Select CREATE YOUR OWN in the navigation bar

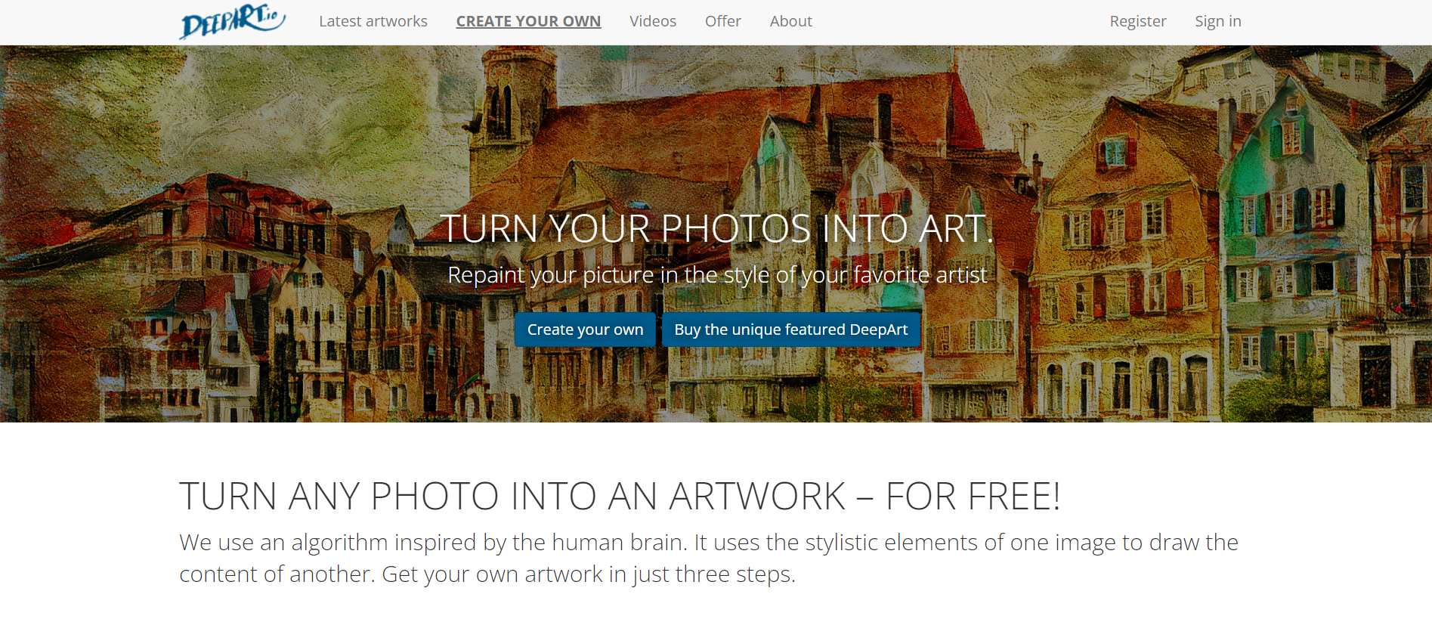pos(528,21)
